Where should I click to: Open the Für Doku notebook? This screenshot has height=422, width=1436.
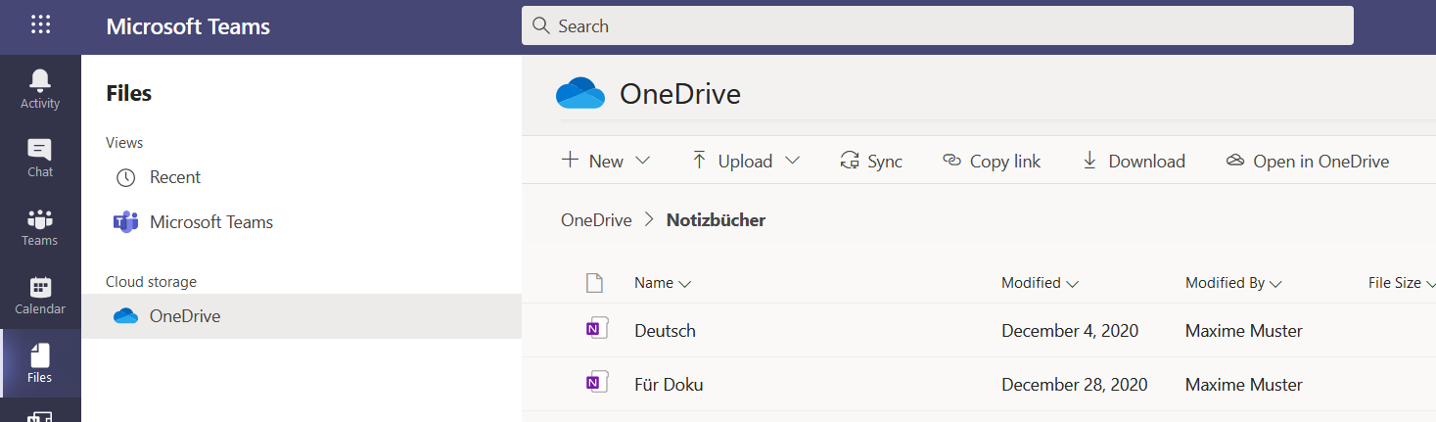[669, 385]
